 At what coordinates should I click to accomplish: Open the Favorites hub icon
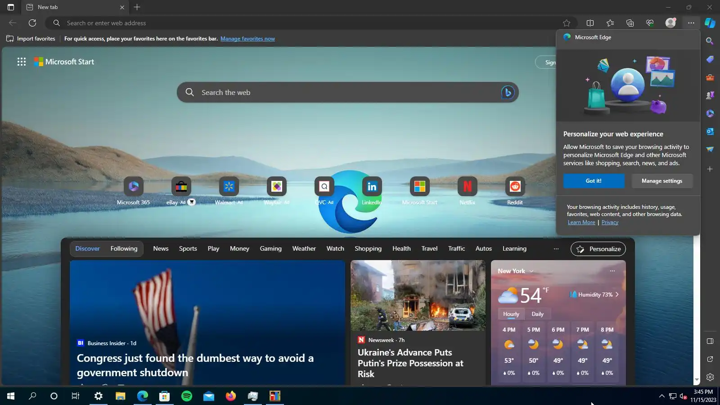610,23
